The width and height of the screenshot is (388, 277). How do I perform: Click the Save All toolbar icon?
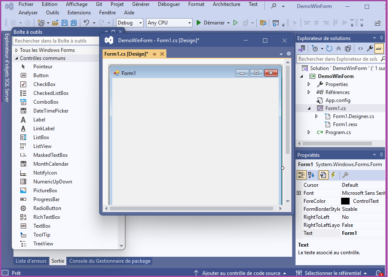coord(73,23)
